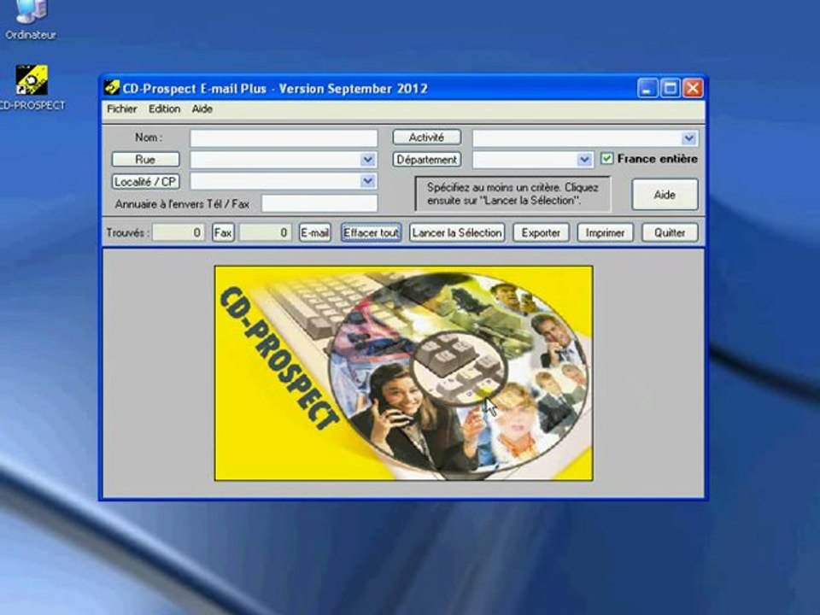Focus the Annuaire à l'envers Tél / Fax field

(x=319, y=203)
